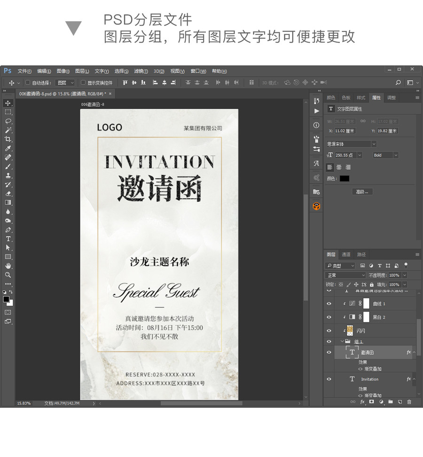Click the zoom level 15.83% field
This screenshot has width=423, height=457.
click(x=24, y=404)
